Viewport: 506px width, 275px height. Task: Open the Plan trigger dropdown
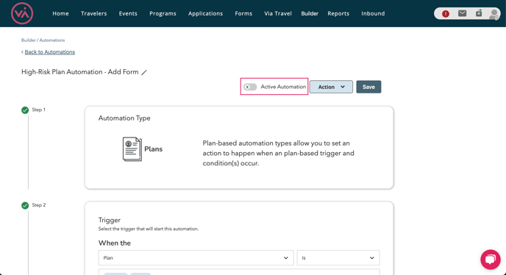196,258
